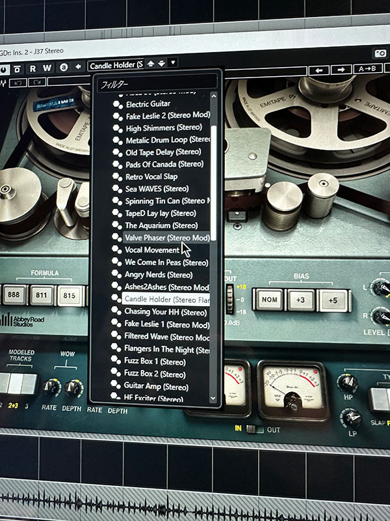Image resolution: width=390 pixels, height=521 pixels.
Task: Go to next Waves preset arrow
Action: (341, 70)
